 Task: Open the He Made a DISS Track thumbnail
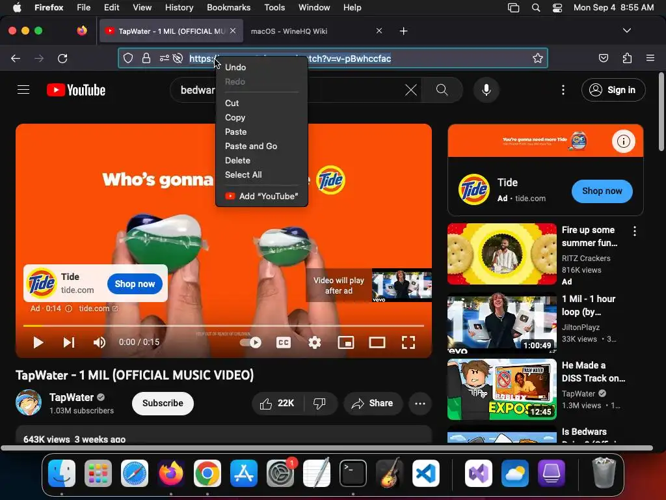(x=501, y=389)
